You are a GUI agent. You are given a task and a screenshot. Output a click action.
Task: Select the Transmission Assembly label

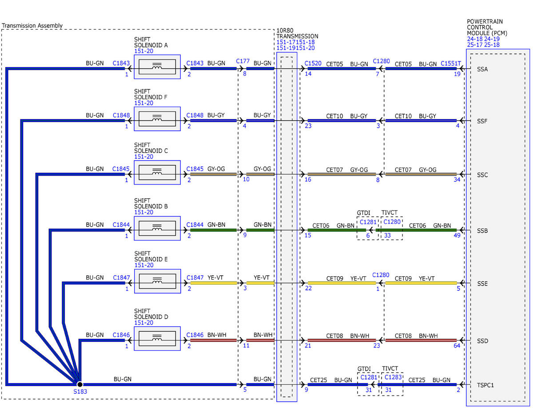[32, 26]
